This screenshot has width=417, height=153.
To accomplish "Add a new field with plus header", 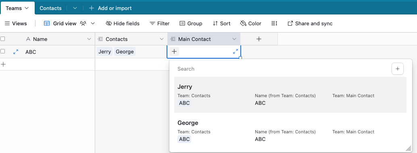I will click(x=259, y=39).
